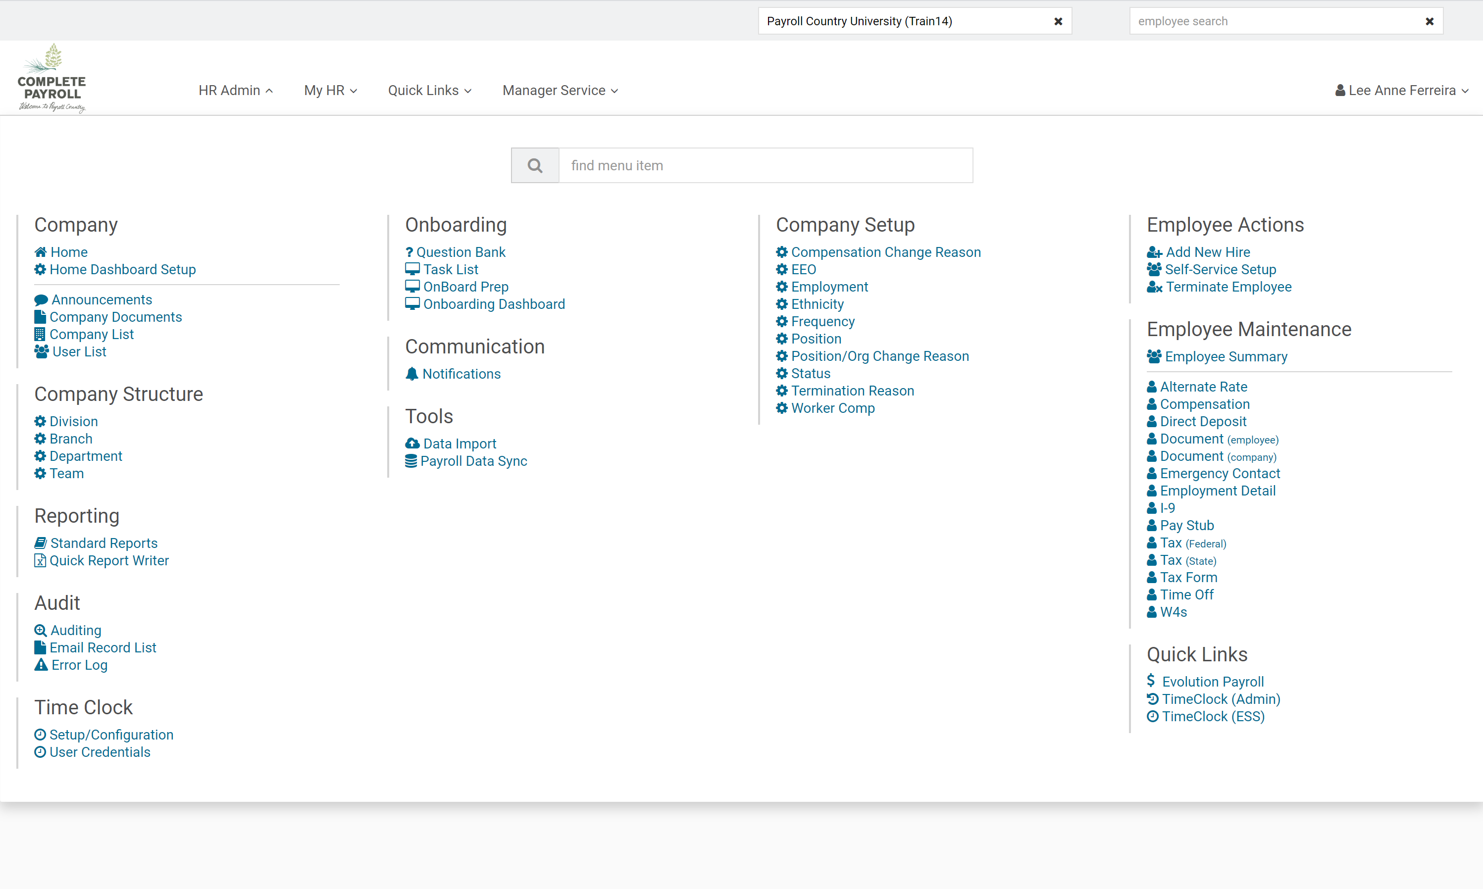Open the Time Off link
This screenshot has height=889, width=1483.
[x=1187, y=595]
